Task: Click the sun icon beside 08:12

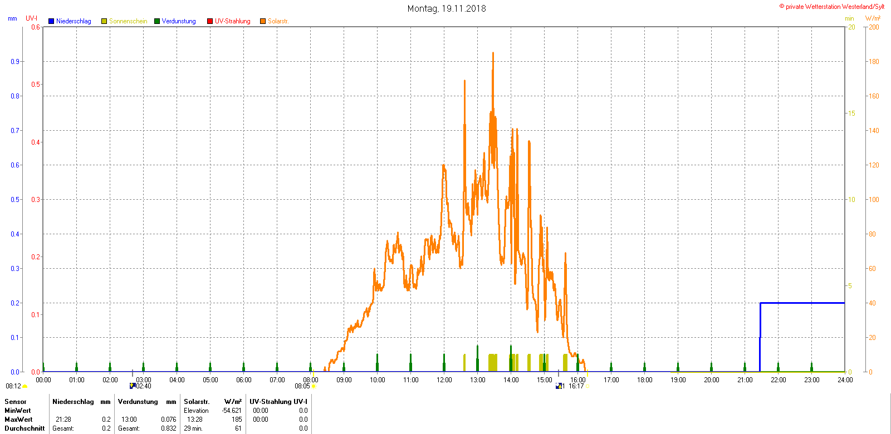Action: pyautogui.click(x=25, y=386)
